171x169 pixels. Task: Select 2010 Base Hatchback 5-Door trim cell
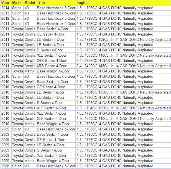56,76
